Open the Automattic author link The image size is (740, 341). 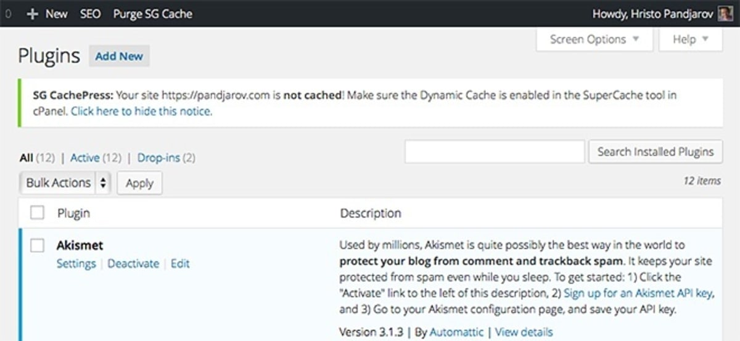coord(456,332)
